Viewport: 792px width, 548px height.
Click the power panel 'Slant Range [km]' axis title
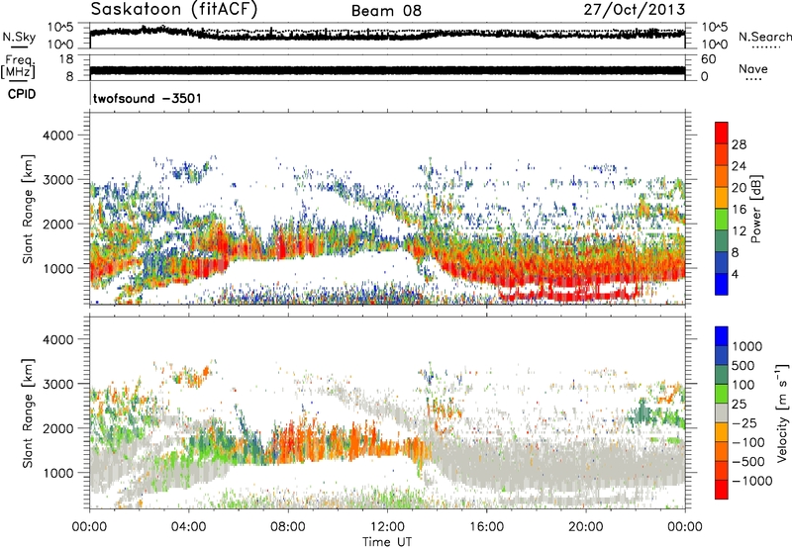coord(28,209)
